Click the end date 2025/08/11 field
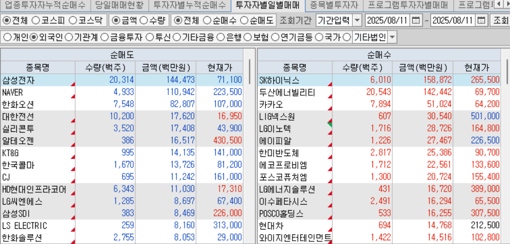Viewport: 510px width, 244px height. (453, 20)
